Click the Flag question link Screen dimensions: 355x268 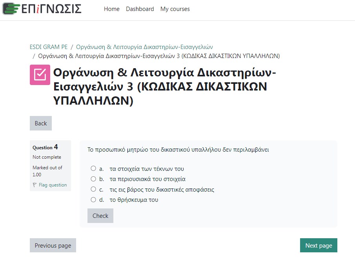point(53,185)
